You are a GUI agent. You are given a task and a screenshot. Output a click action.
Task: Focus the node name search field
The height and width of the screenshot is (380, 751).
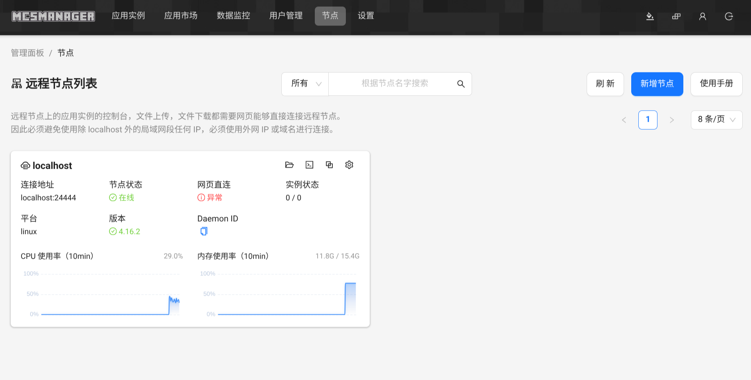click(x=393, y=84)
